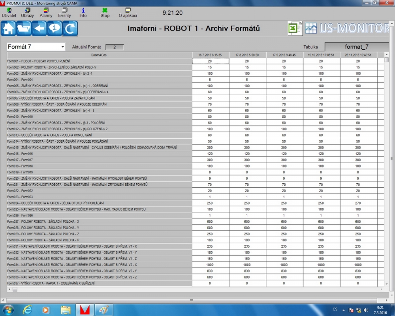The height and width of the screenshot is (316, 395).
Task: Open Internet Explorer from the taskbar
Action: [28, 310]
